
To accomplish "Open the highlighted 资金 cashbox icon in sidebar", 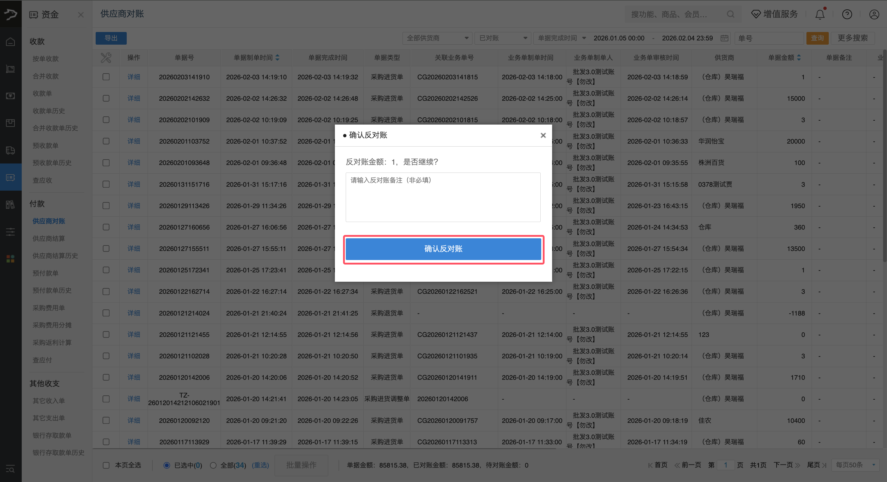I will pos(10,177).
